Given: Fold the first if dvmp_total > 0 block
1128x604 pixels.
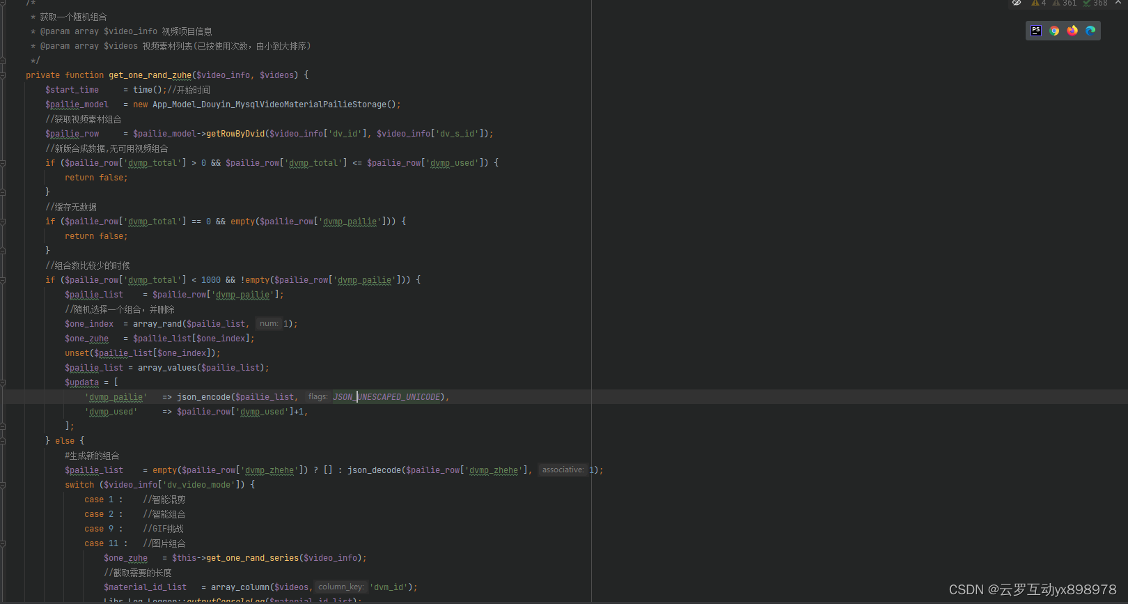Looking at the screenshot, I should coord(3,163).
